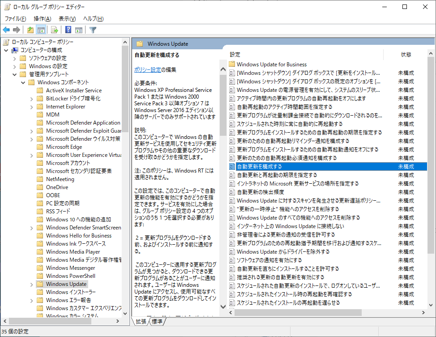436x337 pixels.
Task: Open the 操作(A) menu
Action: click(42, 19)
